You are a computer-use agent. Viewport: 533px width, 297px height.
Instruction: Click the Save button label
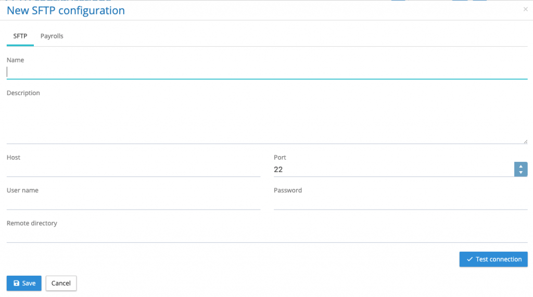(29, 283)
